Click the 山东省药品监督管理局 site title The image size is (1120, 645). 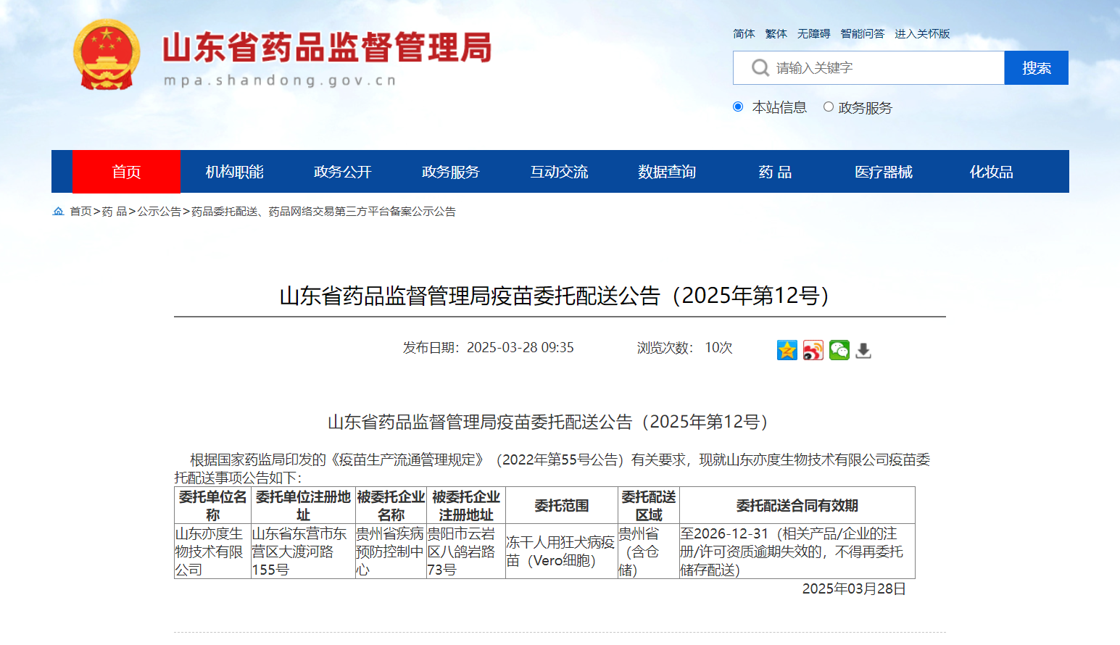point(327,48)
